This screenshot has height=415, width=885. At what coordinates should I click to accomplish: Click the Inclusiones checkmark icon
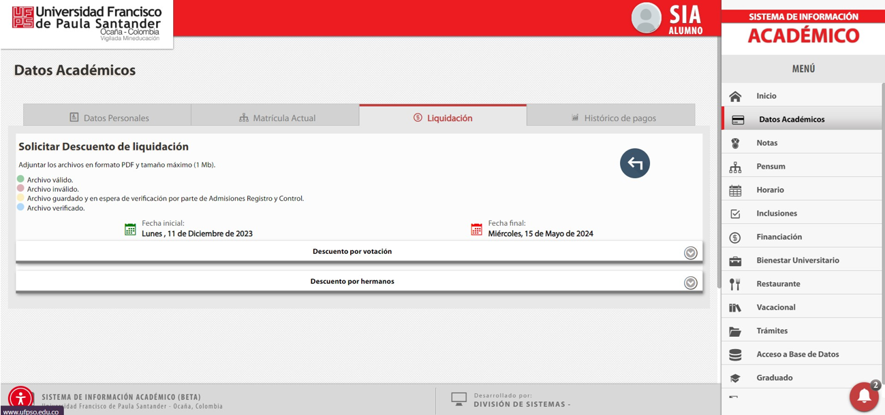(x=735, y=214)
